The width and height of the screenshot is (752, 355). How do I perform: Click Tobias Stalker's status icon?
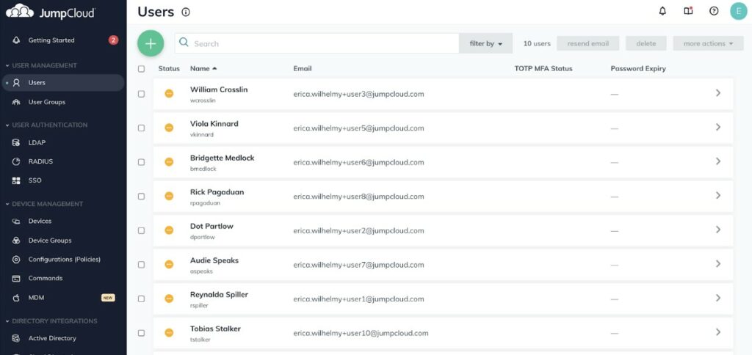(169, 332)
